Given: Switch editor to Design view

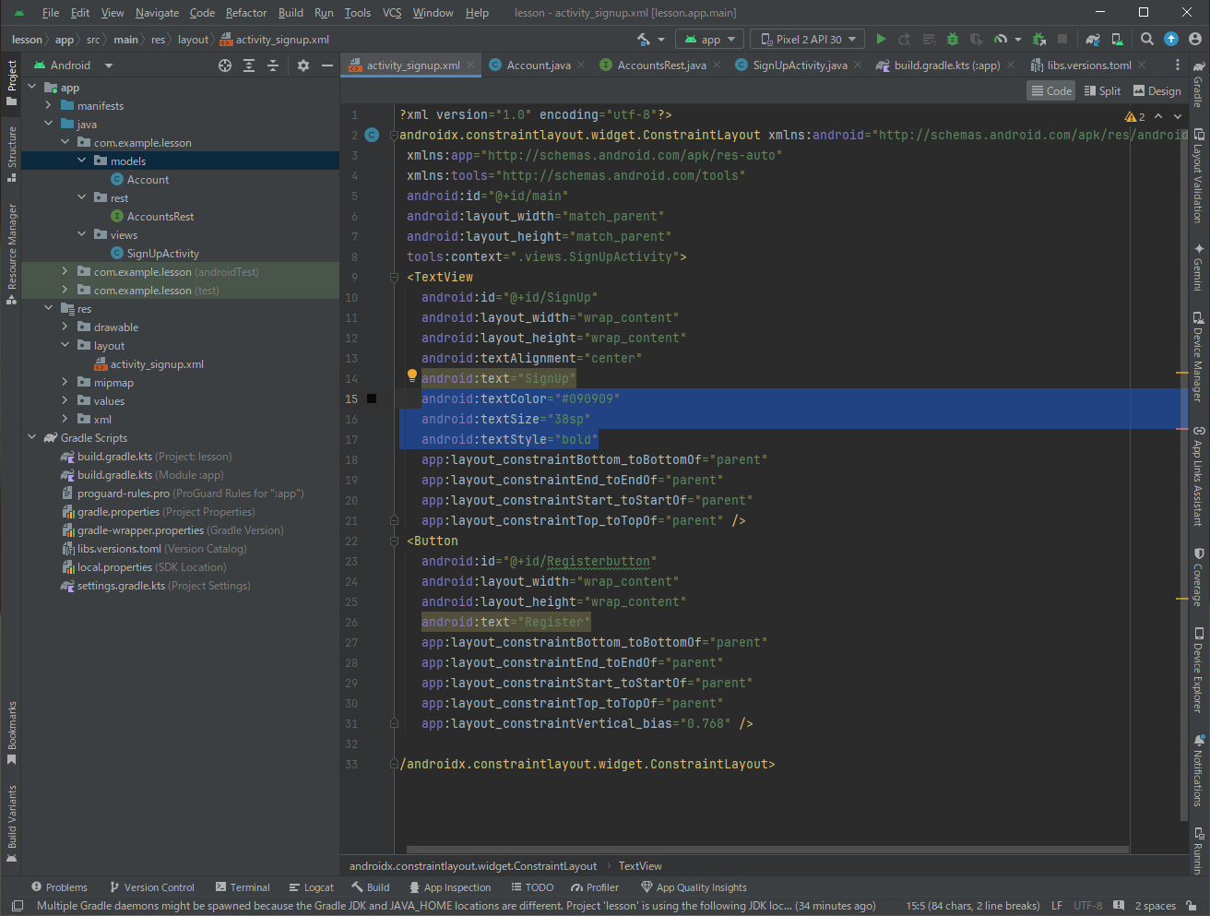Looking at the screenshot, I should (1157, 90).
